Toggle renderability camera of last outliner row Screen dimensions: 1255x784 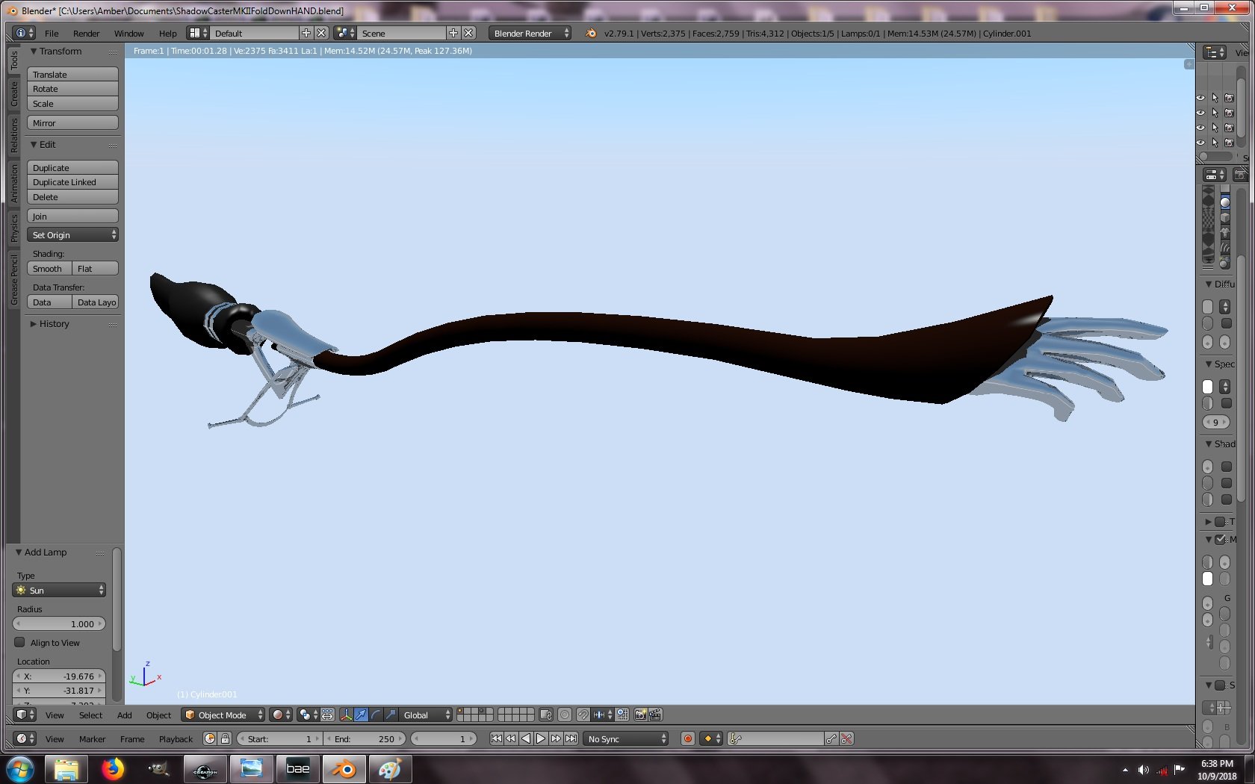click(x=1229, y=143)
